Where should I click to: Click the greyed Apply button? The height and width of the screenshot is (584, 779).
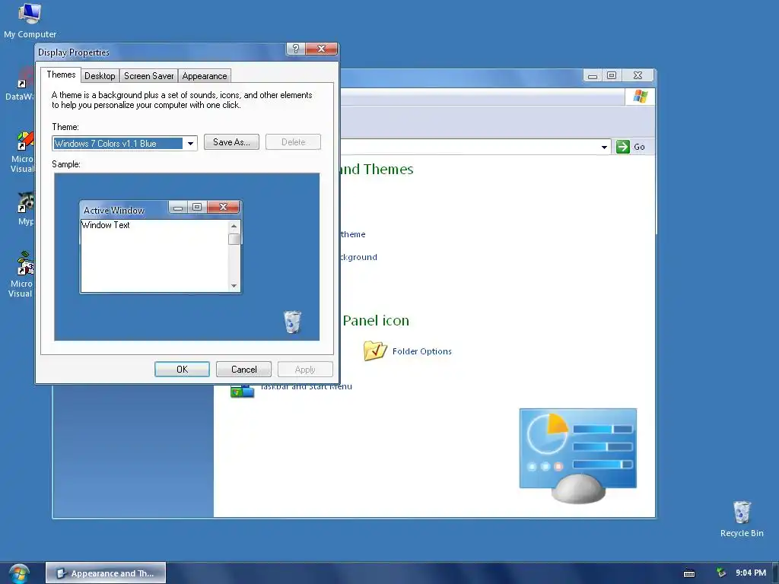click(305, 370)
